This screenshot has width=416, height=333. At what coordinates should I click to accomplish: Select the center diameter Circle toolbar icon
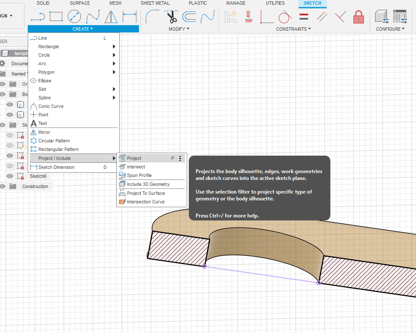(74, 17)
